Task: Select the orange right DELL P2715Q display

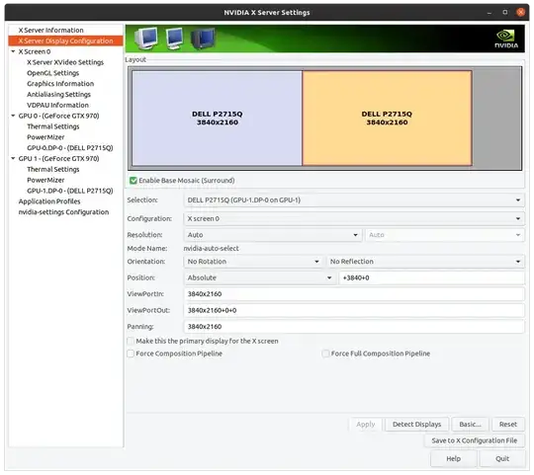Action: click(387, 118)
